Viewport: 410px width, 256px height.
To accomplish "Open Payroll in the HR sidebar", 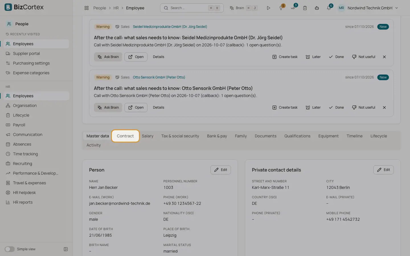I will coord(36,125).
